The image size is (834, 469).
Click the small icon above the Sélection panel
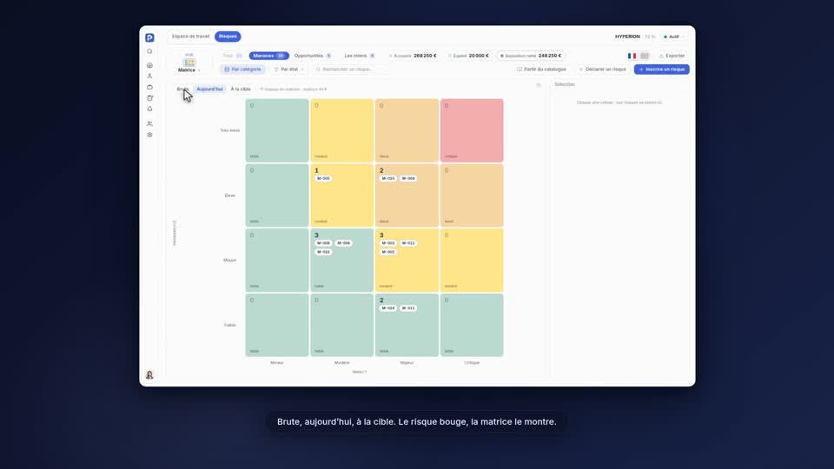coord(539,85)
